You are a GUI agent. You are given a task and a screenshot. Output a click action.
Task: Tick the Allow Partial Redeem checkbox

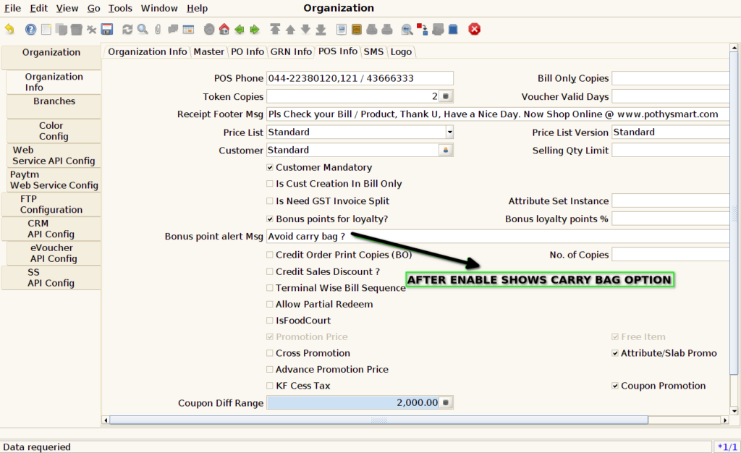[270, 304]
